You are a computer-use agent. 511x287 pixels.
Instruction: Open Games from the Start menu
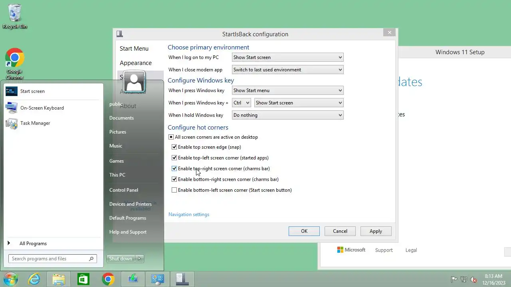click(117, 161)
